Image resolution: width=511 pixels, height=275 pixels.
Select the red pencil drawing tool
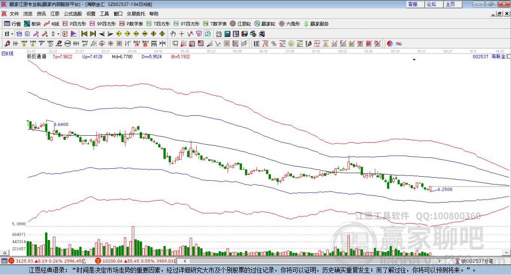coord(7,43)
